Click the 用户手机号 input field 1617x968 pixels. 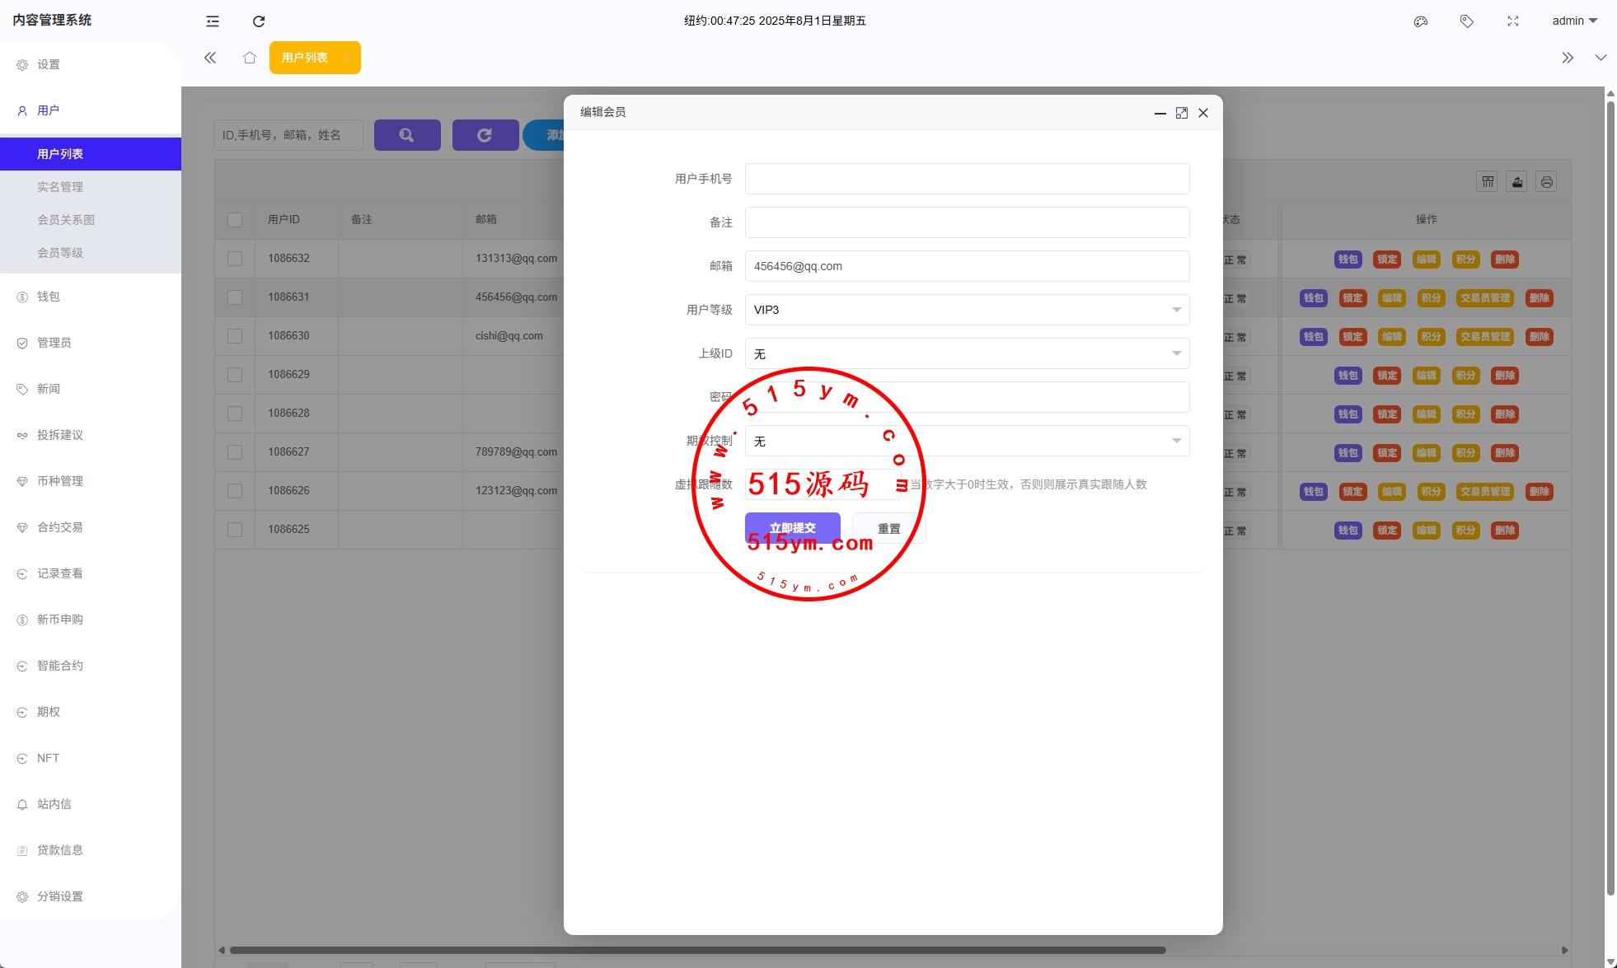pyautogui.click(x=967, y=179)
